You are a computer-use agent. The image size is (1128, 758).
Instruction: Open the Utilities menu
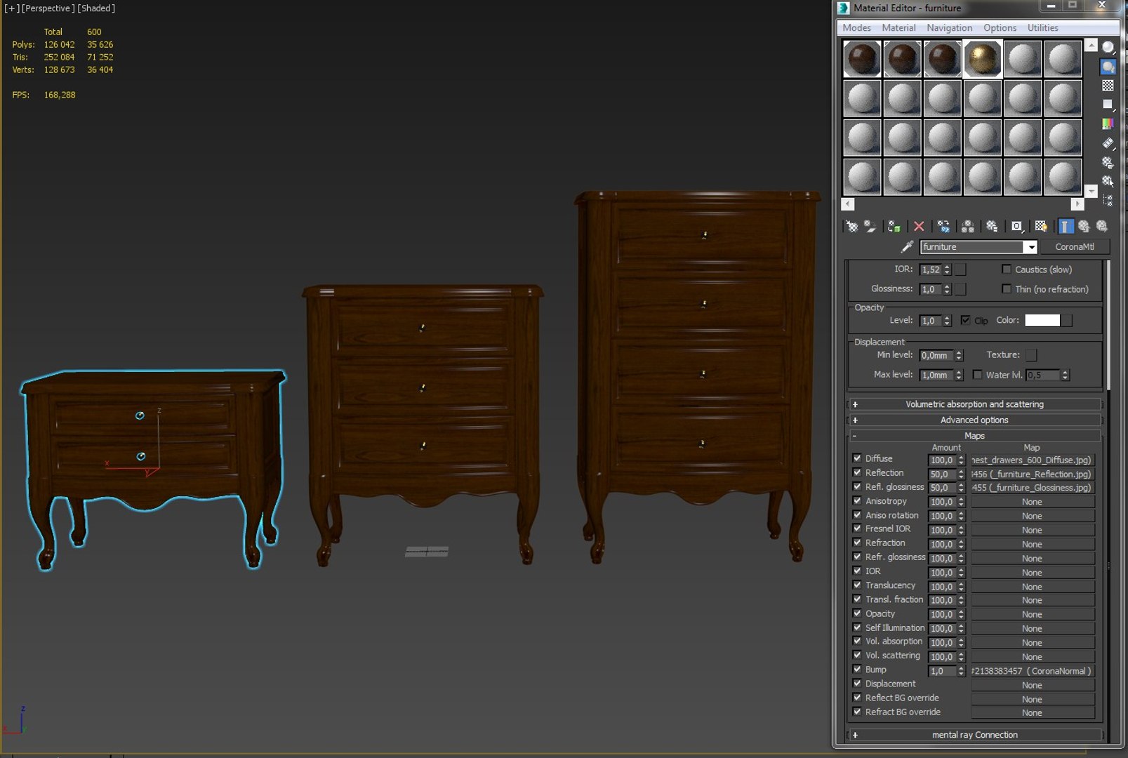1042,28
